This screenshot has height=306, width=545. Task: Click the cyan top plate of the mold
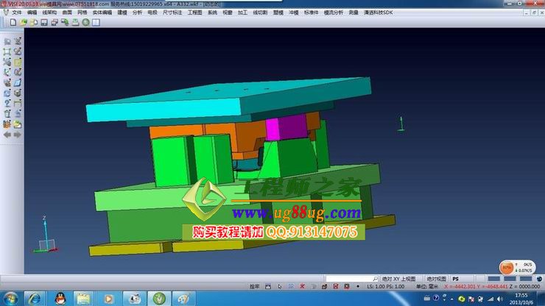click(x=228, y=99)
